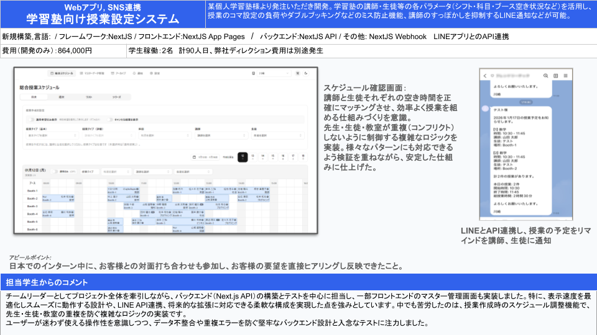Click sender avatar in LINE chat
The image size is (597, 335).
pyautogui.click(x=485, y=109)
